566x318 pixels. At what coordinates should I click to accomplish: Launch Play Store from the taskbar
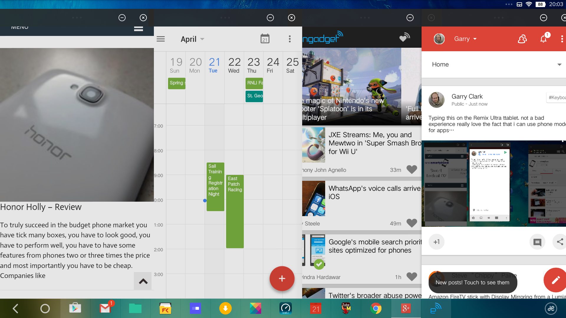[75, 308]
